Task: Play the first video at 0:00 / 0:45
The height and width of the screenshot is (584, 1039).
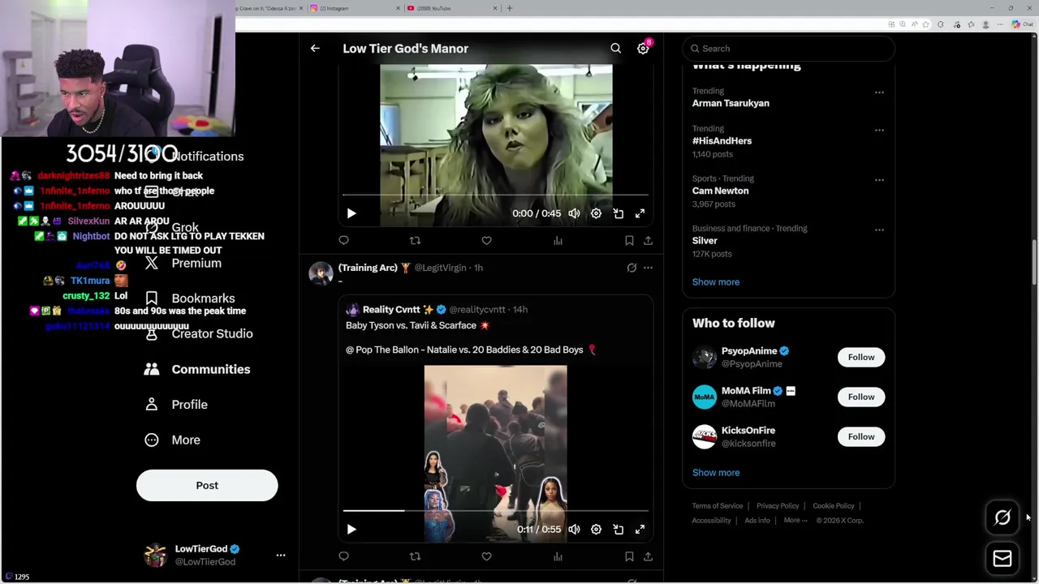Action: [351, 213]
